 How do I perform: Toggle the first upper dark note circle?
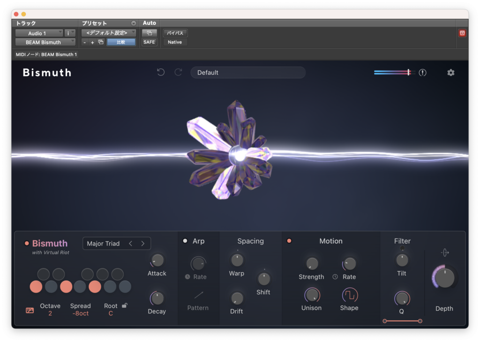click(x=44, y=274)
